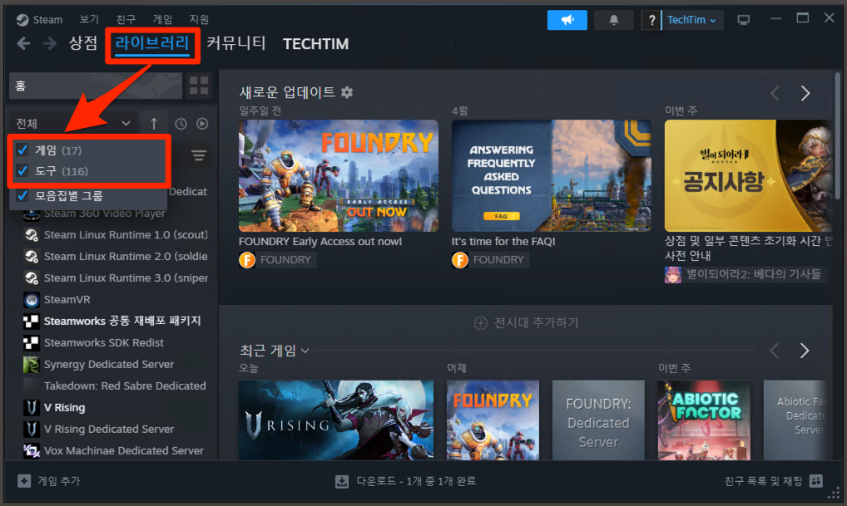The width and height of the screenshot is (847, 506).
Task: Go back with the left arrow
Action: pyautogui.click(x=23, y=43)
